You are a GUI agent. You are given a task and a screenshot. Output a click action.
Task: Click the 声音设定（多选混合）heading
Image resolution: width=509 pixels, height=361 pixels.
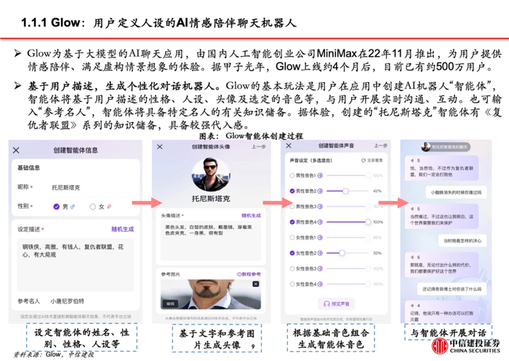pos(311,161)
